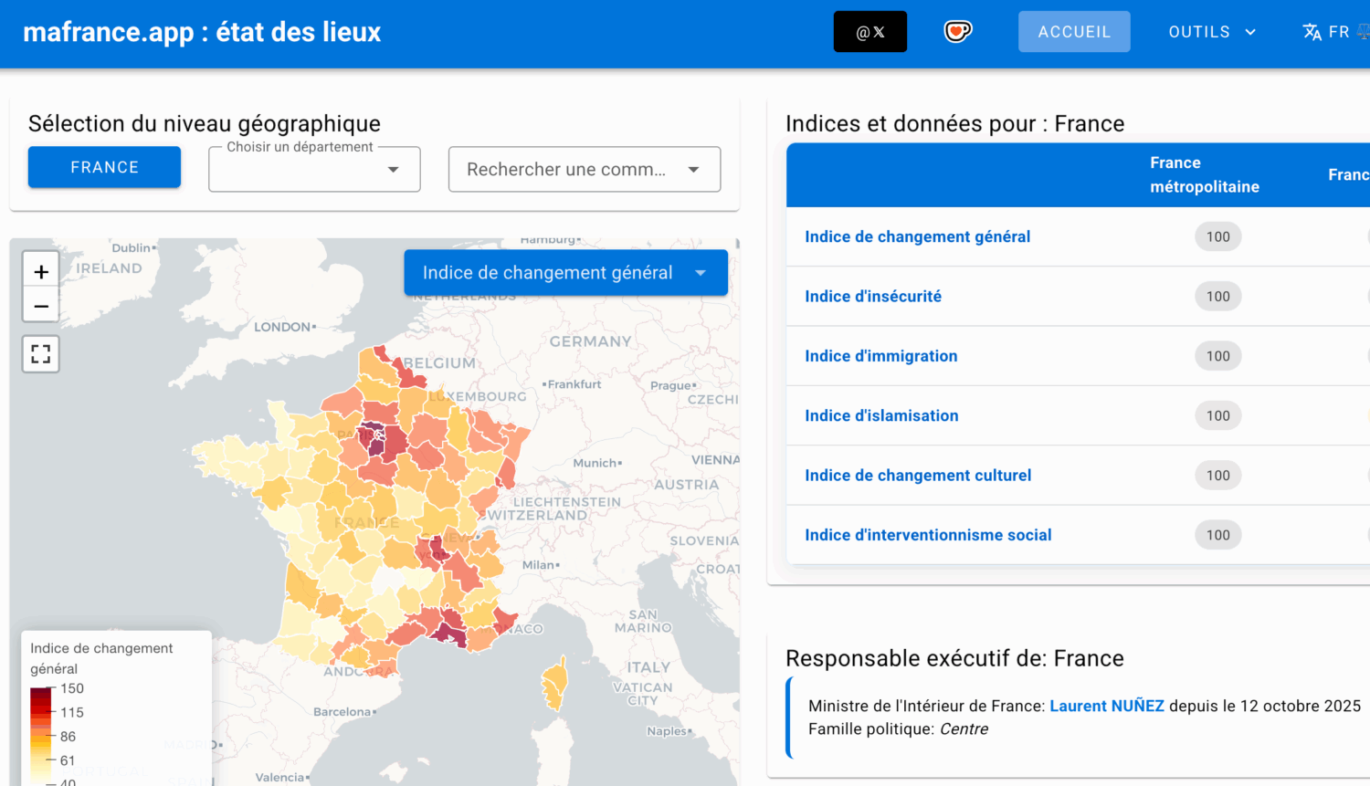Open the Indice d'insécurité link
Screen dimensions: 1370x786
pos(872,297)
